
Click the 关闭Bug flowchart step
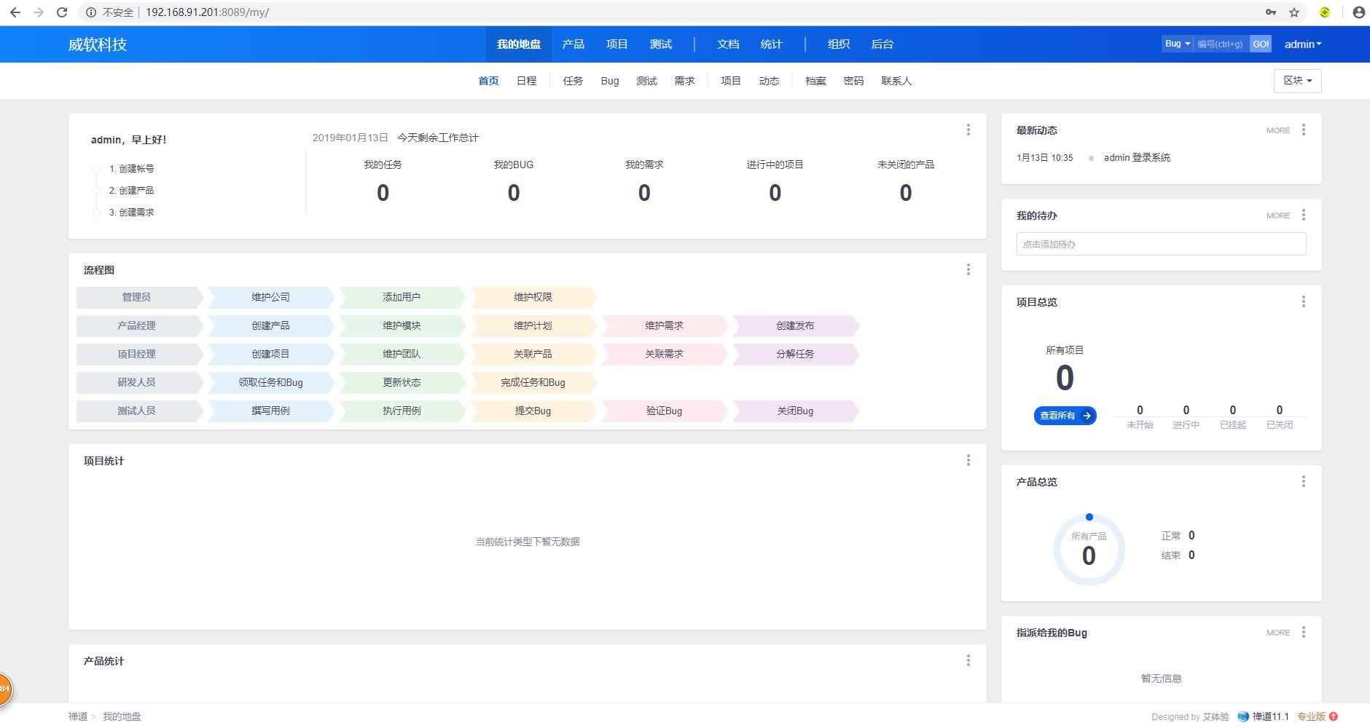pyautogui.click(x=795, y=411)
